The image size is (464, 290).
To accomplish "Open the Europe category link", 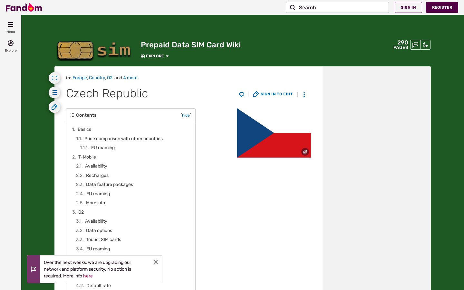I will click(x=80, y=78).
